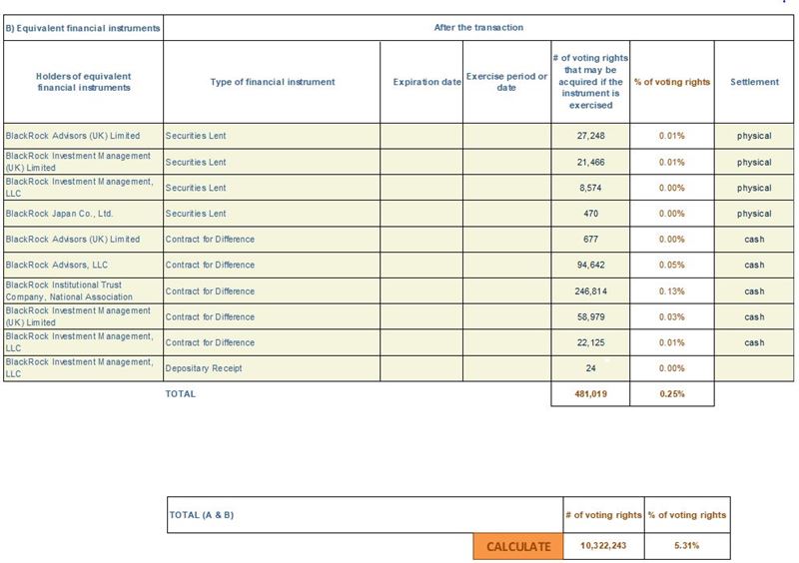
Task: Click 'BlackRock Japan Co., Ltd.' holder cell
Action: 83,214
